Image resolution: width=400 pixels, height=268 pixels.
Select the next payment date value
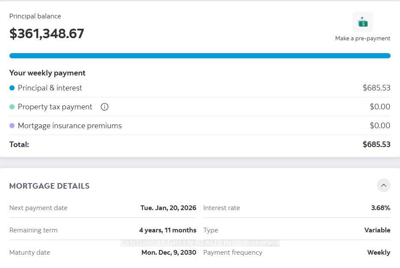coord(168,208)
